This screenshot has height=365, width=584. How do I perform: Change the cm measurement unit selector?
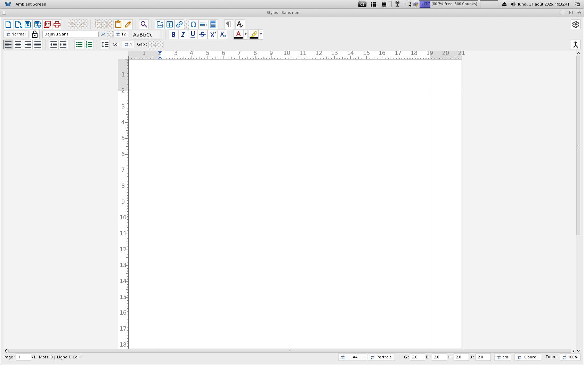(503, 357)
